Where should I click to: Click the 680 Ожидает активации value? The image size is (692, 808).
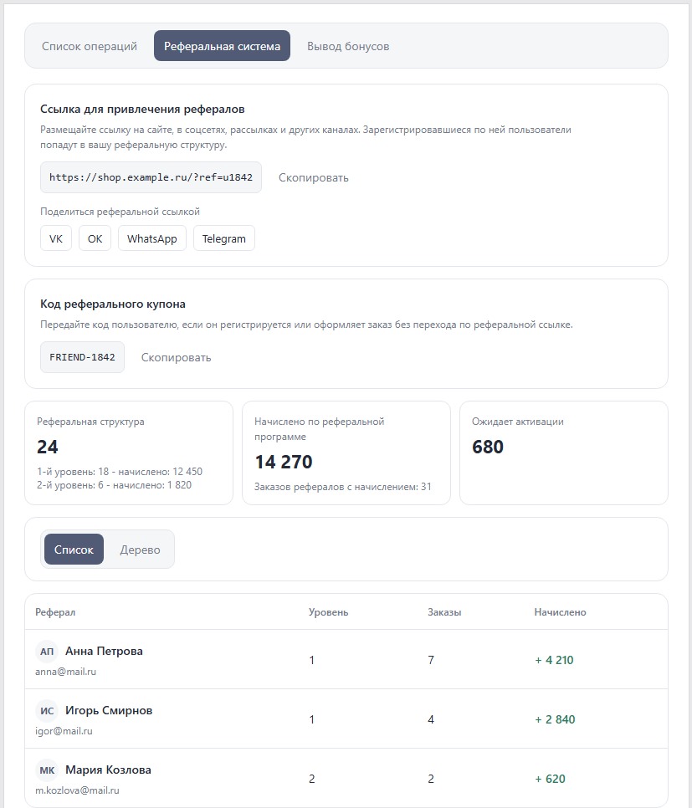coord(488,447)
